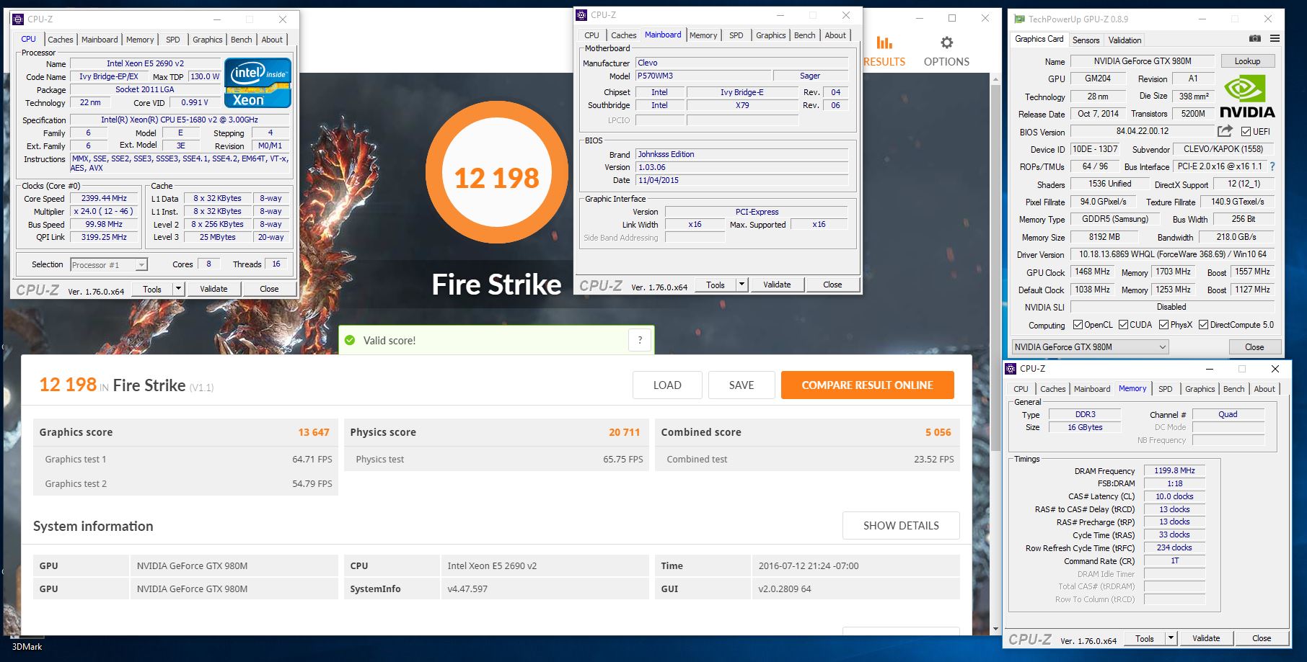Click Close button in GPU-Z window
The width and height of the screenshot is (1307, 662).
click(1254, 346)
